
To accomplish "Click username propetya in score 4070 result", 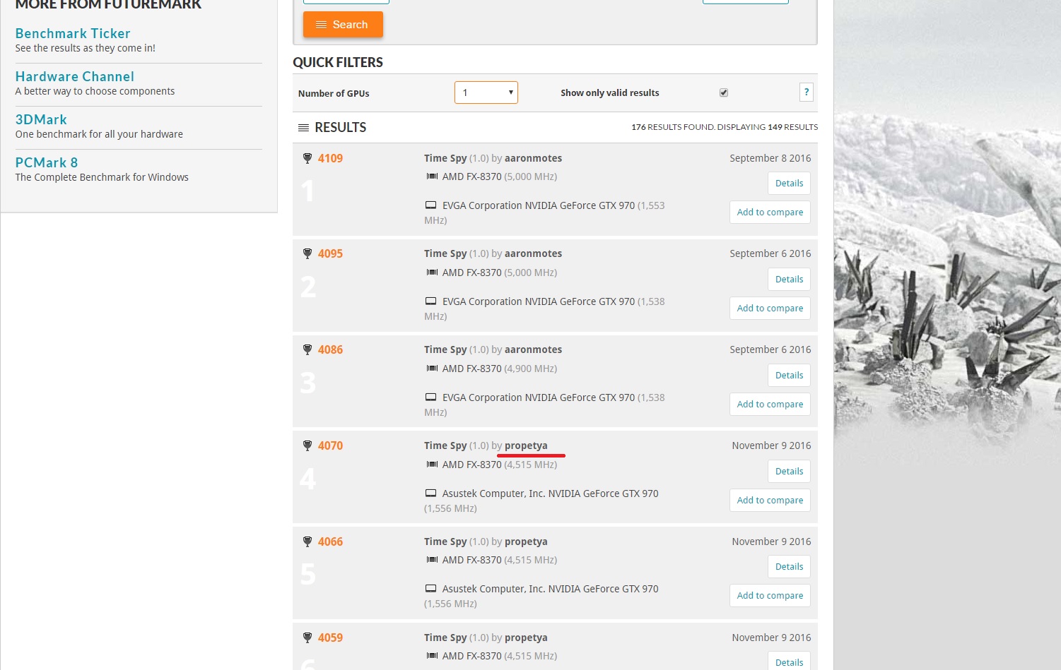I will click(526, 445).
